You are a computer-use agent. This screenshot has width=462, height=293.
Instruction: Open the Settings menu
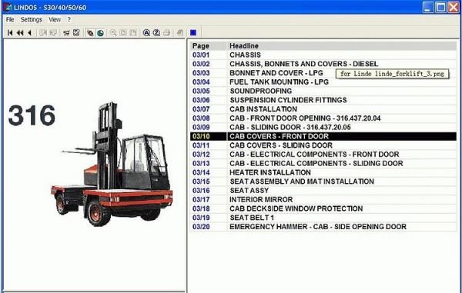[32, 19]
